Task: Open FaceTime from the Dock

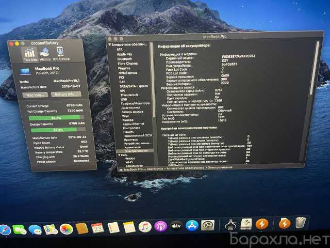Action: [x=20, y=230]
